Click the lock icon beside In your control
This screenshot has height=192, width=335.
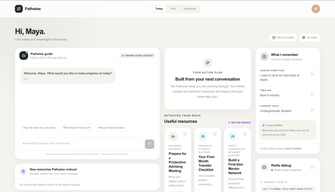(264, 125)
